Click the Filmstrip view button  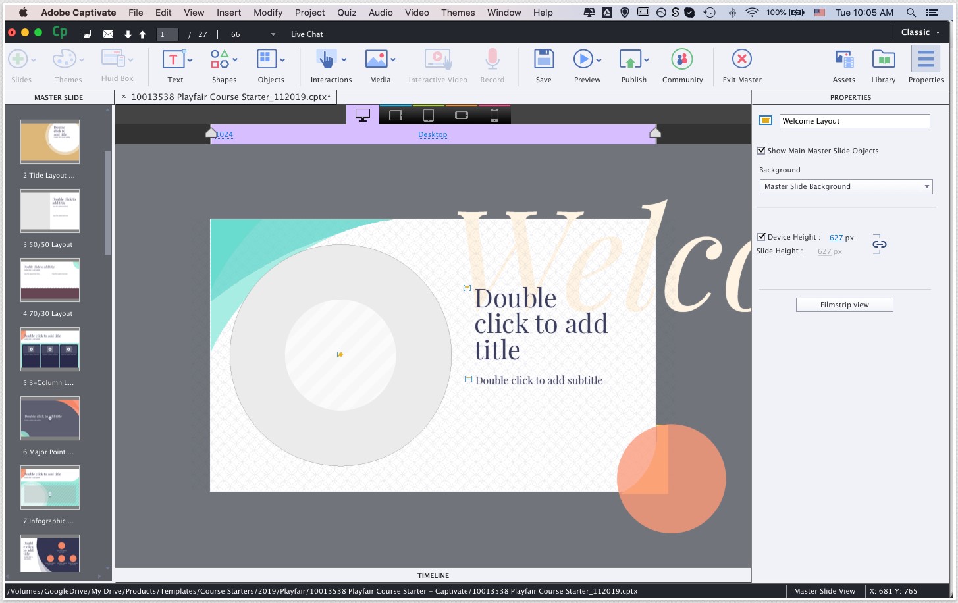[844, 305]
